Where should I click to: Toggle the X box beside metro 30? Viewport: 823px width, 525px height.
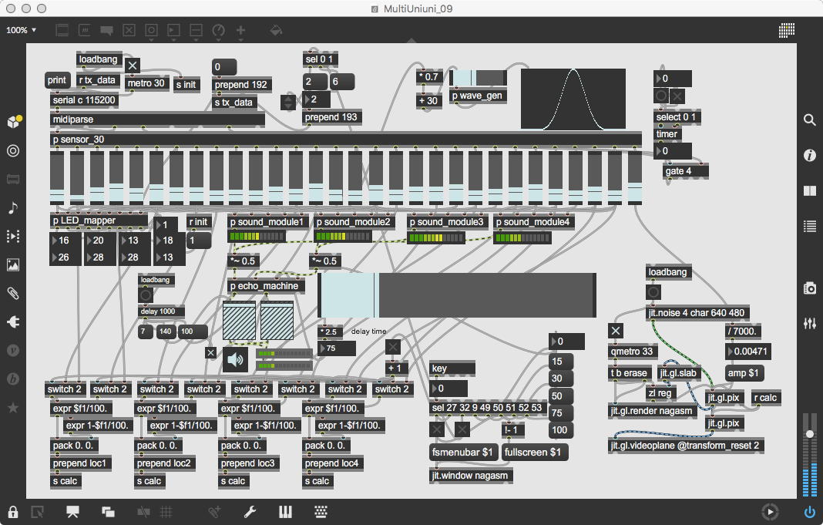point(133,66)
